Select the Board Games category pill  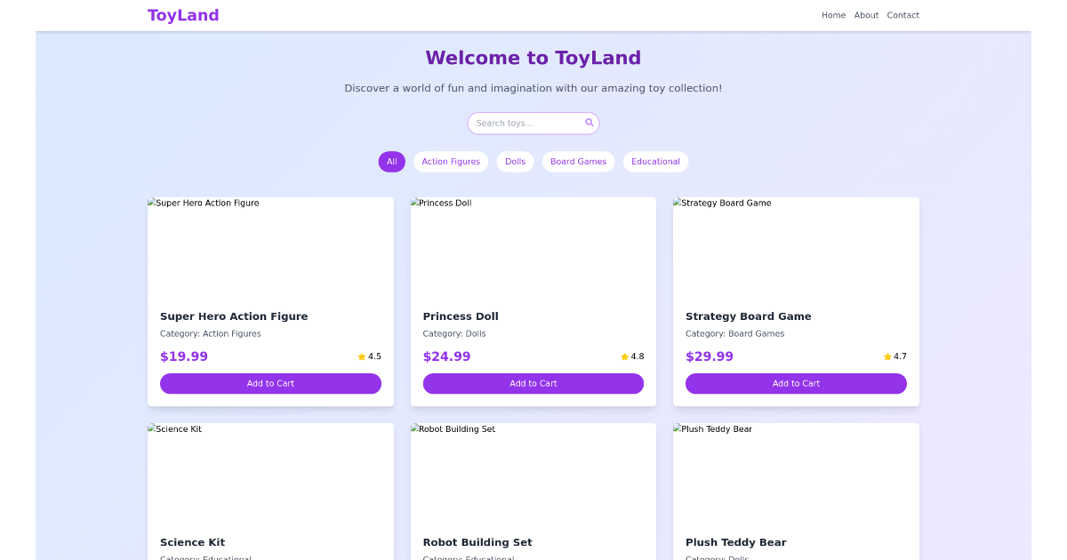(578, 162)
